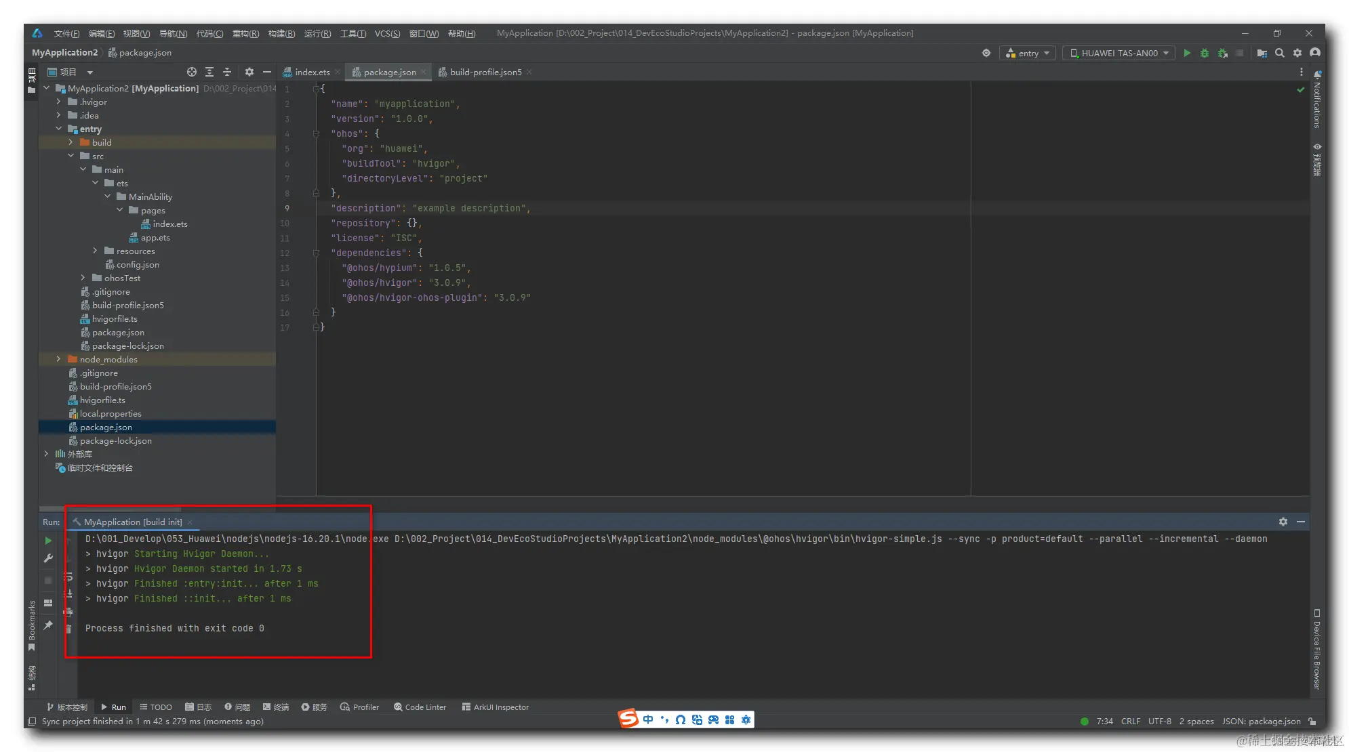The height and width of the screenshot is (752, 1349).
Task: Open the entry module configuration dropdown
Action: pos(1028,53)
